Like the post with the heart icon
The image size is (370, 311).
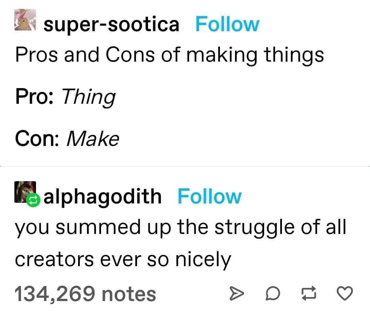(x=345, y=293)
